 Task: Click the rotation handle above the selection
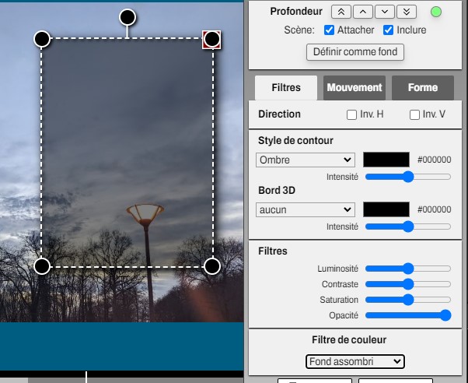[127, 17]
